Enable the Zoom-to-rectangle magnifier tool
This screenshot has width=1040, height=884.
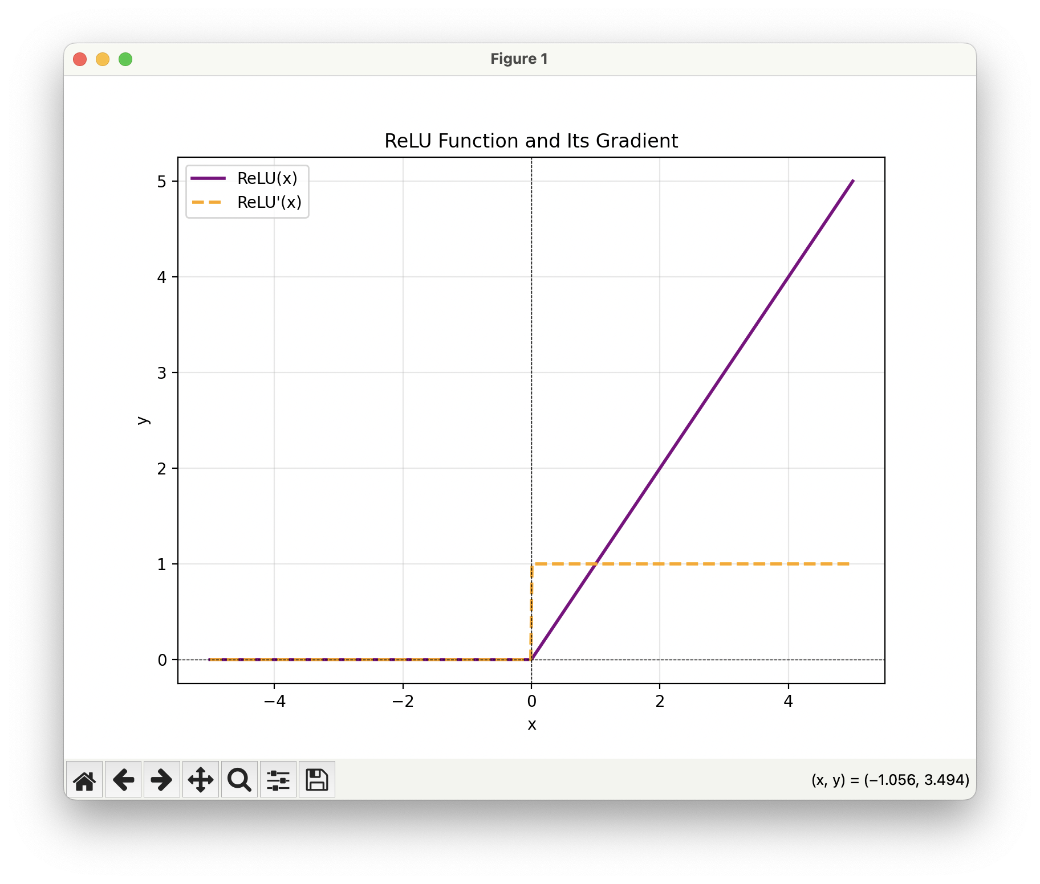239,780
